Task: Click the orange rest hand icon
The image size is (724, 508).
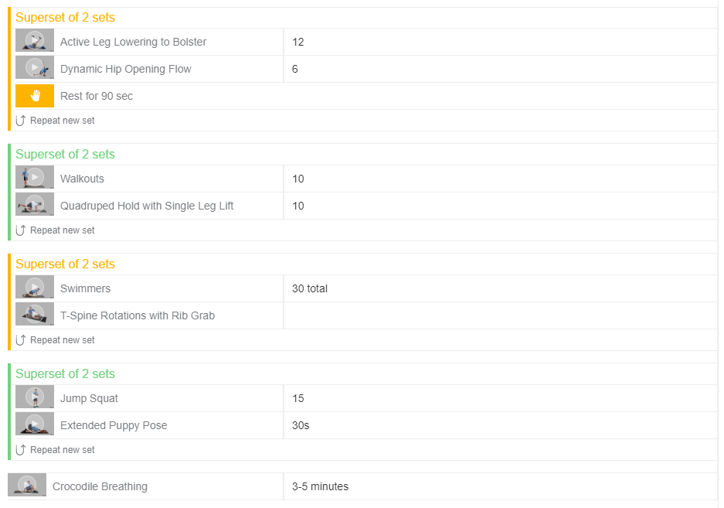Action: tap(35, 96)
